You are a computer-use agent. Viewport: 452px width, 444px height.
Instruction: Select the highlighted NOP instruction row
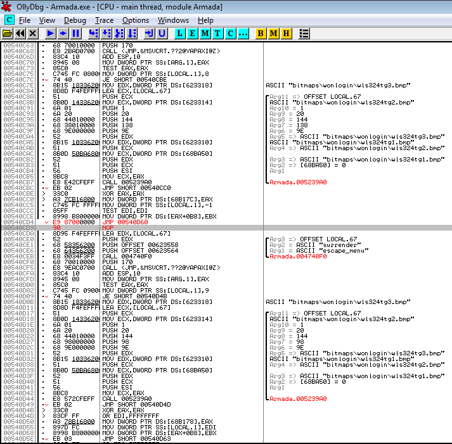tap(127, 227)
